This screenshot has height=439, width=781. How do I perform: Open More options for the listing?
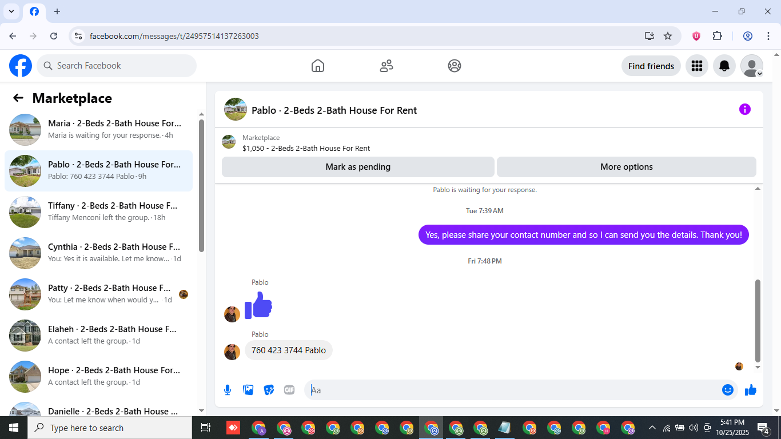click(x=626, y=167)
